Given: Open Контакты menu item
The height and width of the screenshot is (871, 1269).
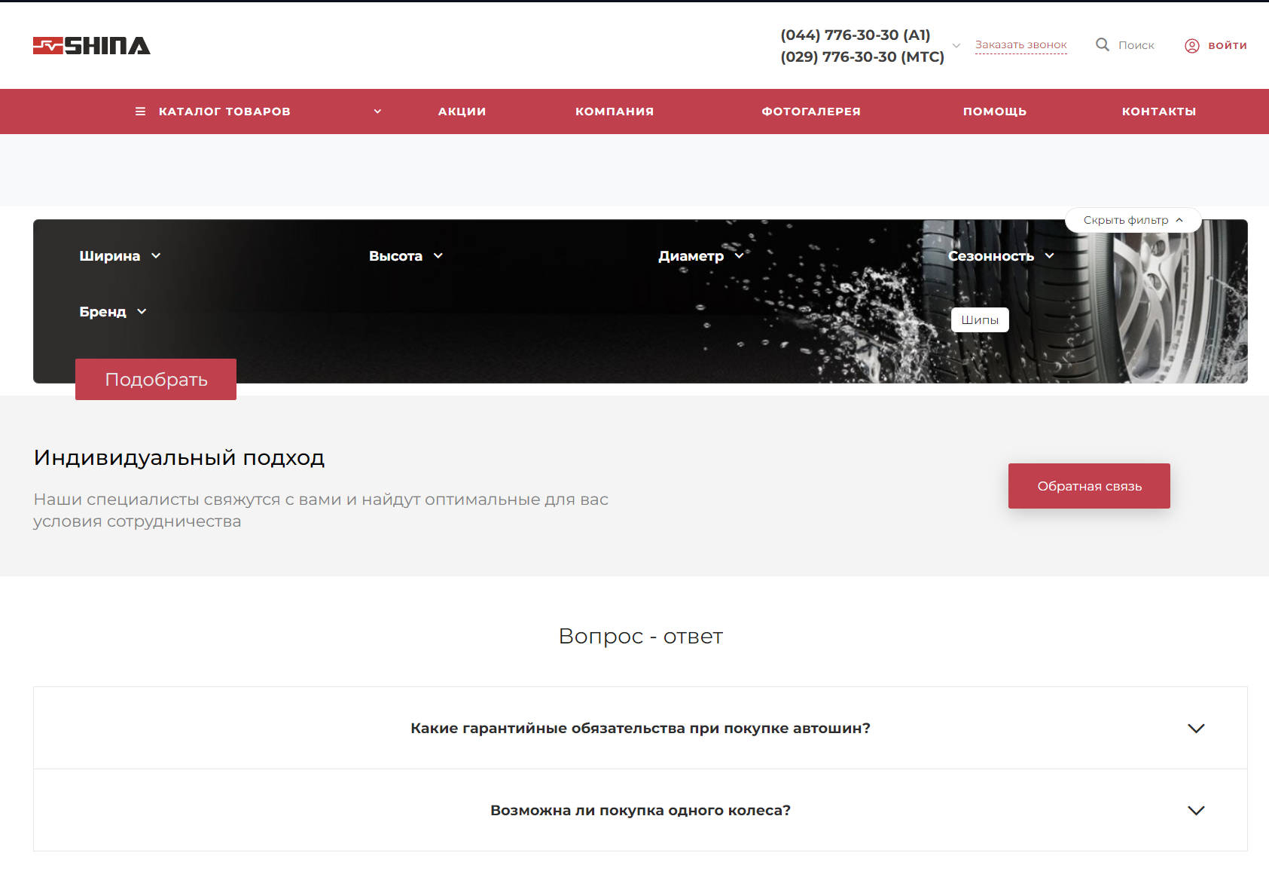Looking at the screenshot, I should (1159, 112).
